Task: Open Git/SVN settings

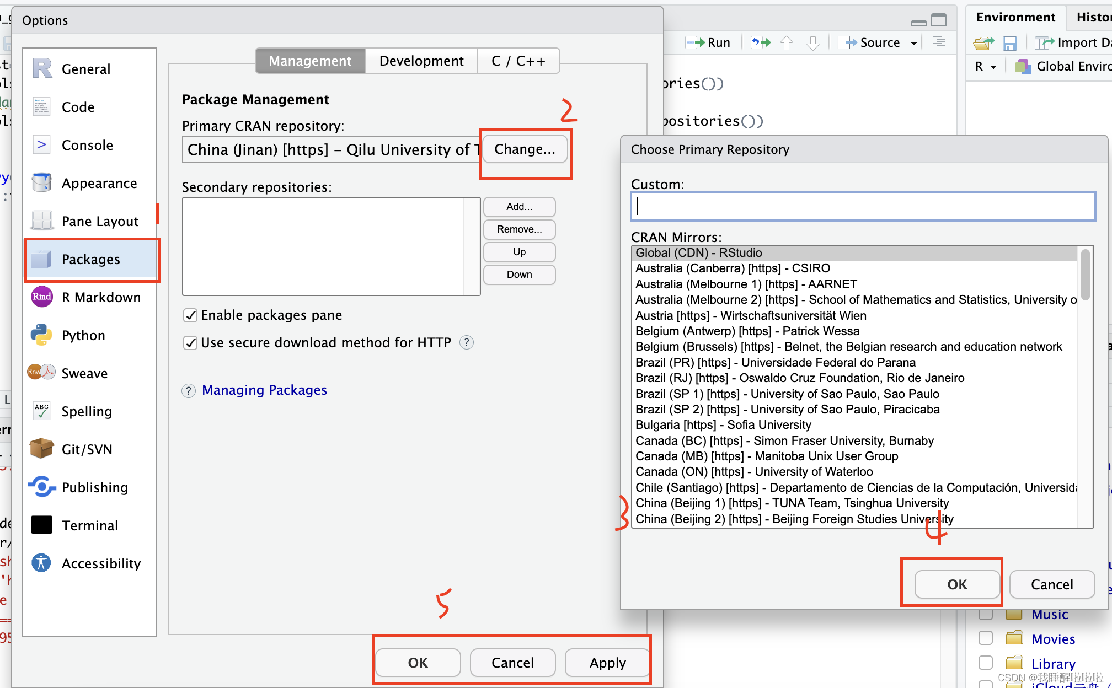Action: [x=86, y=449]
